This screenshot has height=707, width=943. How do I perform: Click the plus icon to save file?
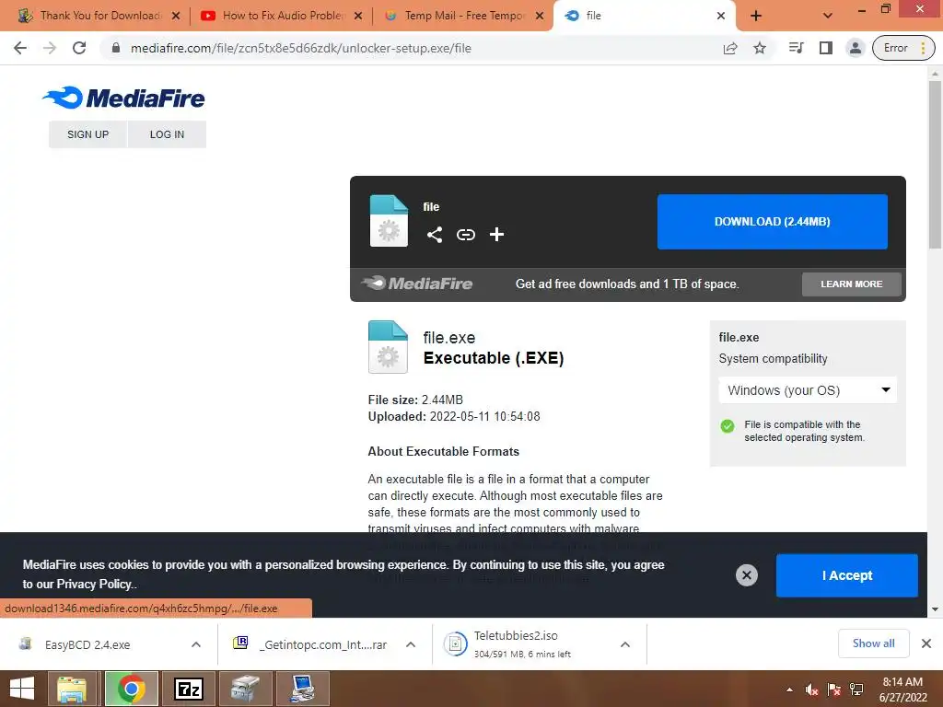(x=496, y=235)
